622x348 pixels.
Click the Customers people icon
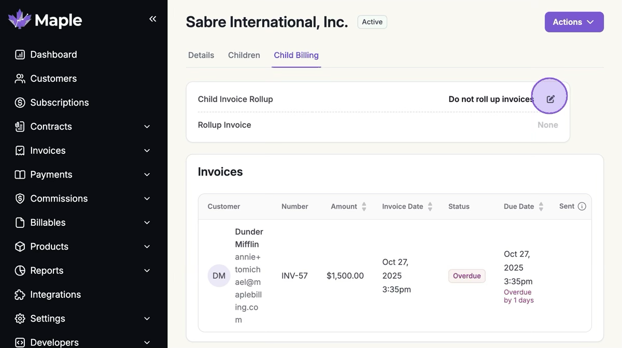(x=20, y=79)
